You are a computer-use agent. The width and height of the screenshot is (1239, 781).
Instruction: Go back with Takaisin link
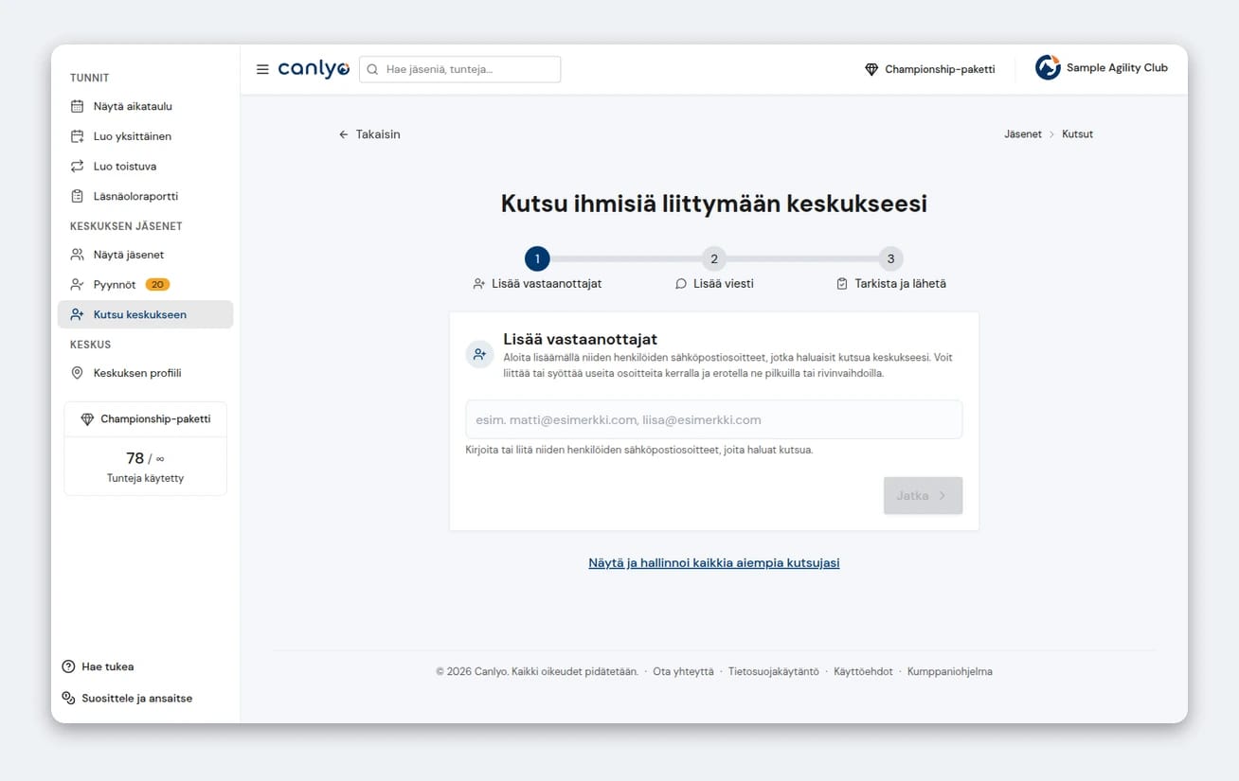(x=369, y=134)
